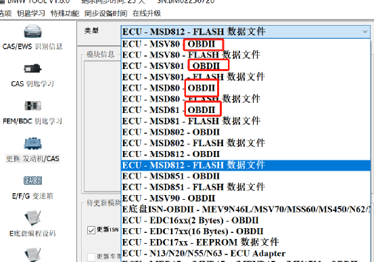Viewport: 374px width, 262px height.
Task: Choose ECU - MSD812 - OBDII option
Action: point(246,154)
